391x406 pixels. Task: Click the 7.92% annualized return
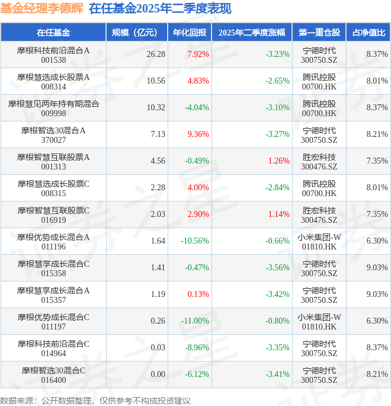click(198, 54)
